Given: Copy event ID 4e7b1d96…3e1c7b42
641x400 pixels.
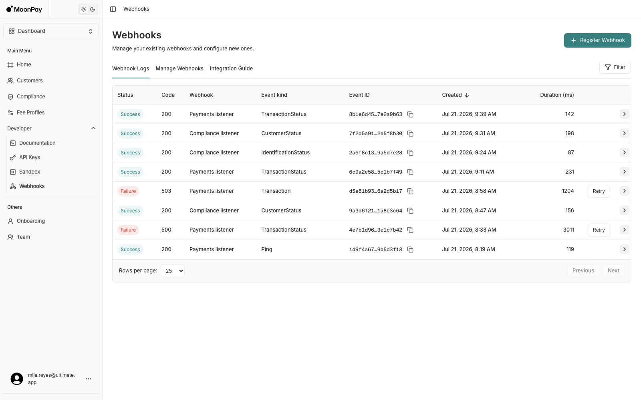Looking at the screenshot, I should (410, 230).
